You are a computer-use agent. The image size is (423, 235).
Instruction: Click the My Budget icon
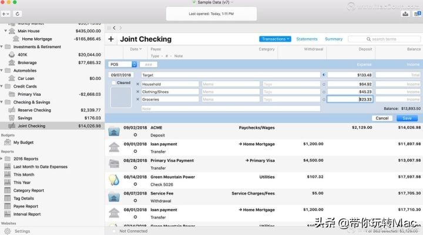click(x=8, y=142)
